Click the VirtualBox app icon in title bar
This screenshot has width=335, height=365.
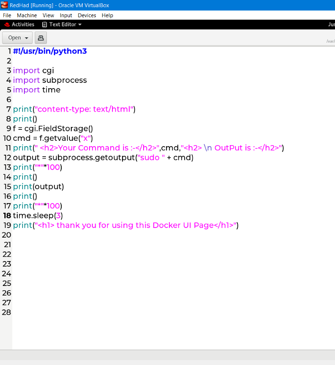point(4,5)
